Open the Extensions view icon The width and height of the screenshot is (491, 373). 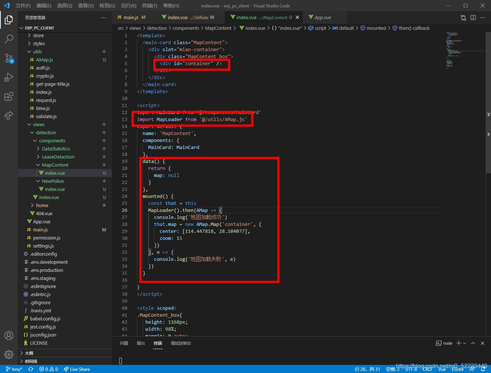click(9, 97)
